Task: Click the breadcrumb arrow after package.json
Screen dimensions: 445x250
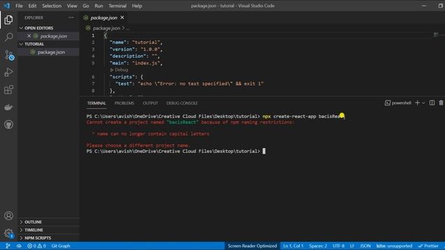Action: point(123,28)
